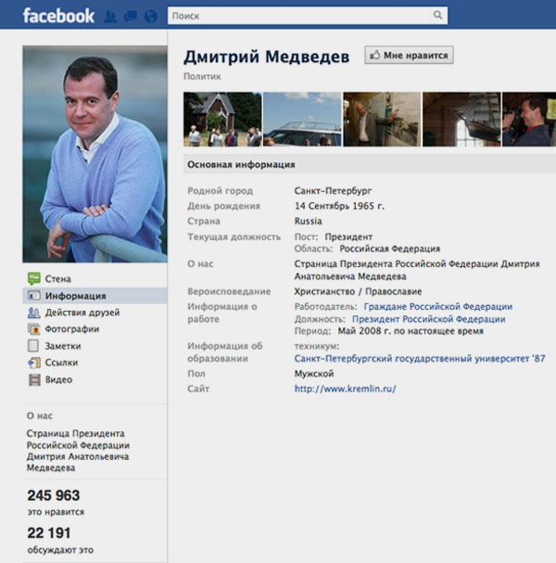Viewport: 556px width, 563px height.
Task: Click the Информация sidebar icon
Action: (x=34, y=296)
